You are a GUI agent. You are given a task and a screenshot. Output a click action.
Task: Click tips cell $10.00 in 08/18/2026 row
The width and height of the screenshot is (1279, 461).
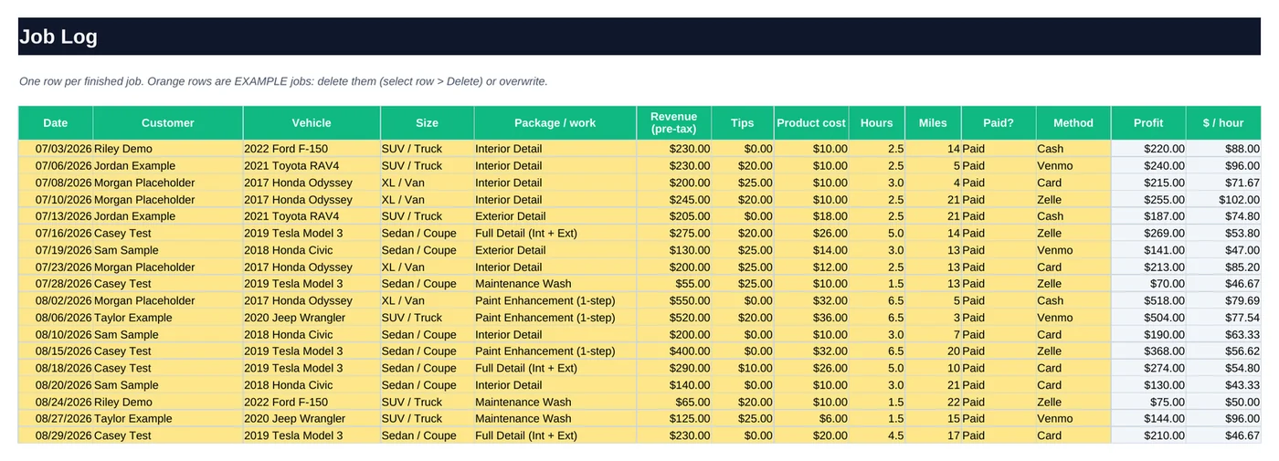(743, 369)
